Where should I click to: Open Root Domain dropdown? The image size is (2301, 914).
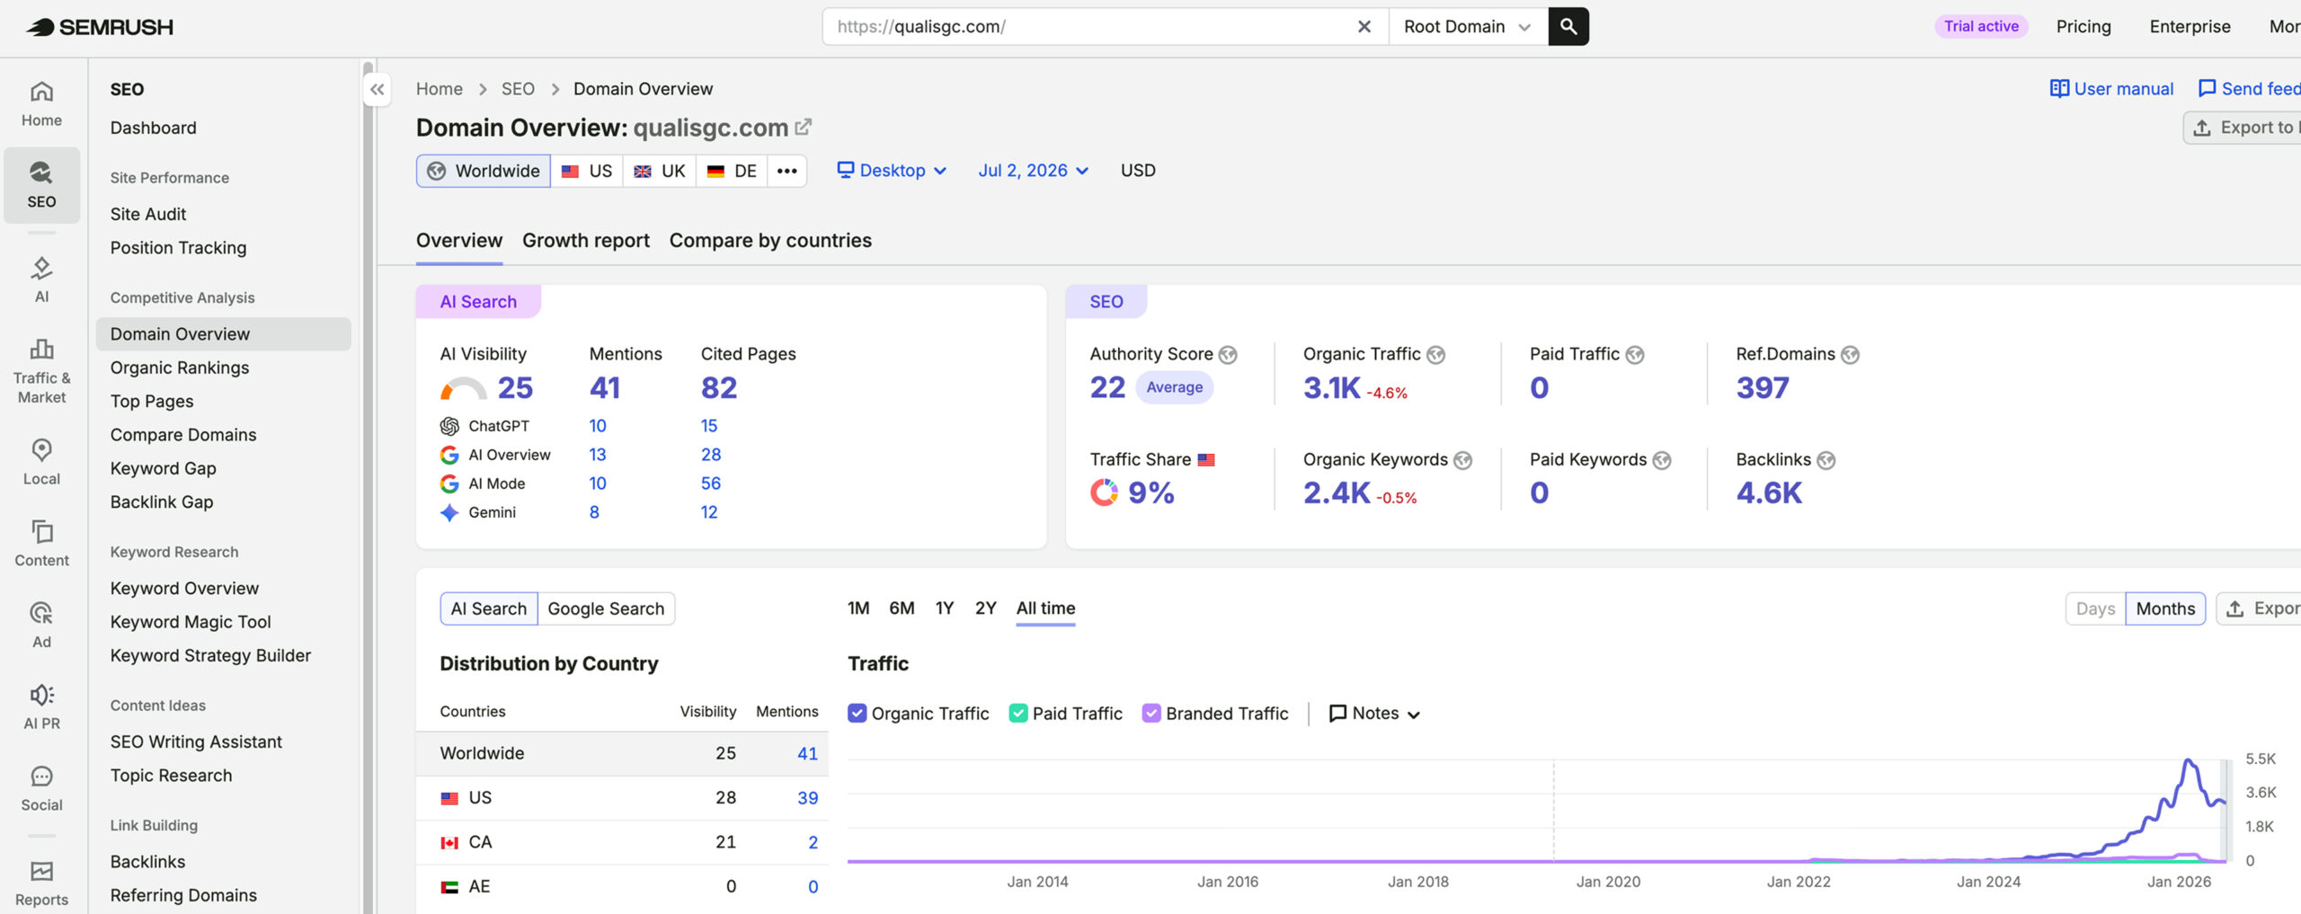1468,27
